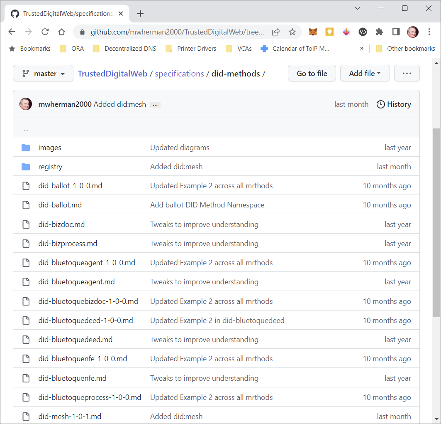Open did-bluetoqueprocess-1-0-0.md file
The width and height of the screenshot is (441, 424).
click(90, 397)
